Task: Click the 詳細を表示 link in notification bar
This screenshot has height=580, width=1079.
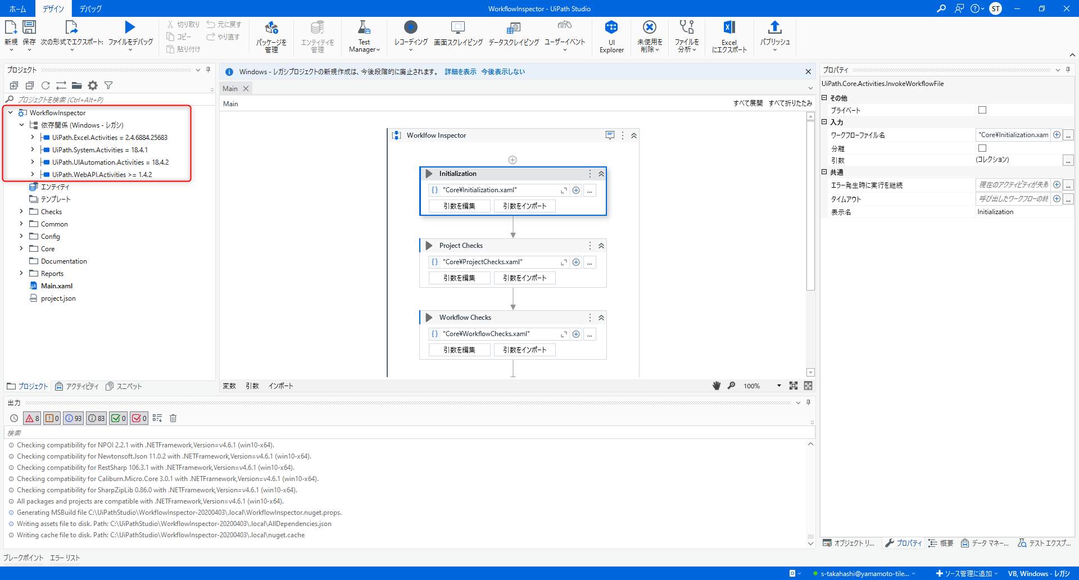Action: (x=460, y=72)
